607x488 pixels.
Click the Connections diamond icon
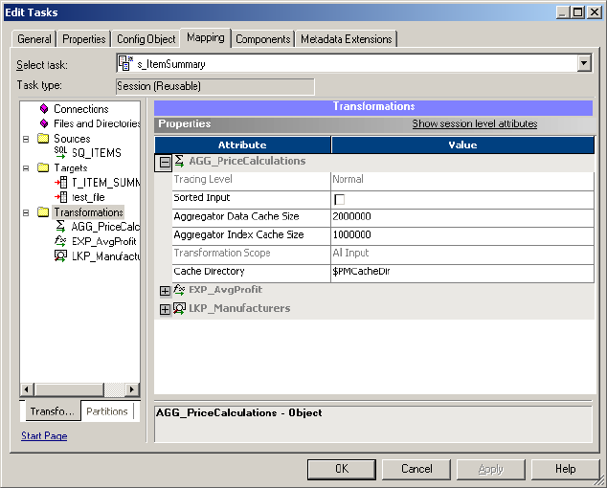pos(44,109)
